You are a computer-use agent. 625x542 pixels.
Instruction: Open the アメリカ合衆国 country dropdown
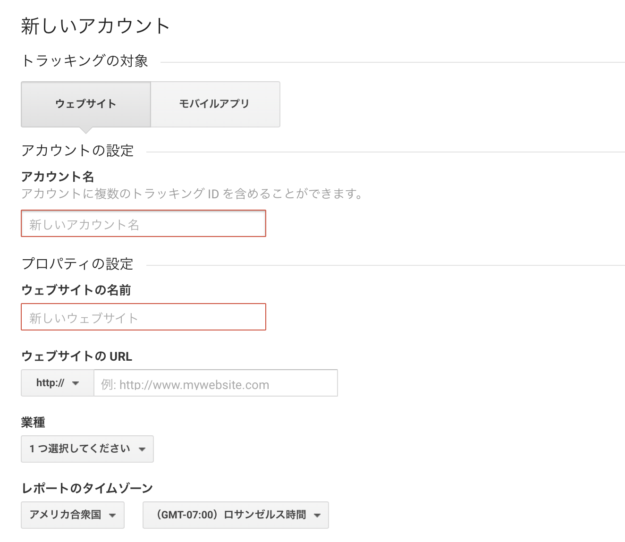pyautogui.click(x=72, y=515)
